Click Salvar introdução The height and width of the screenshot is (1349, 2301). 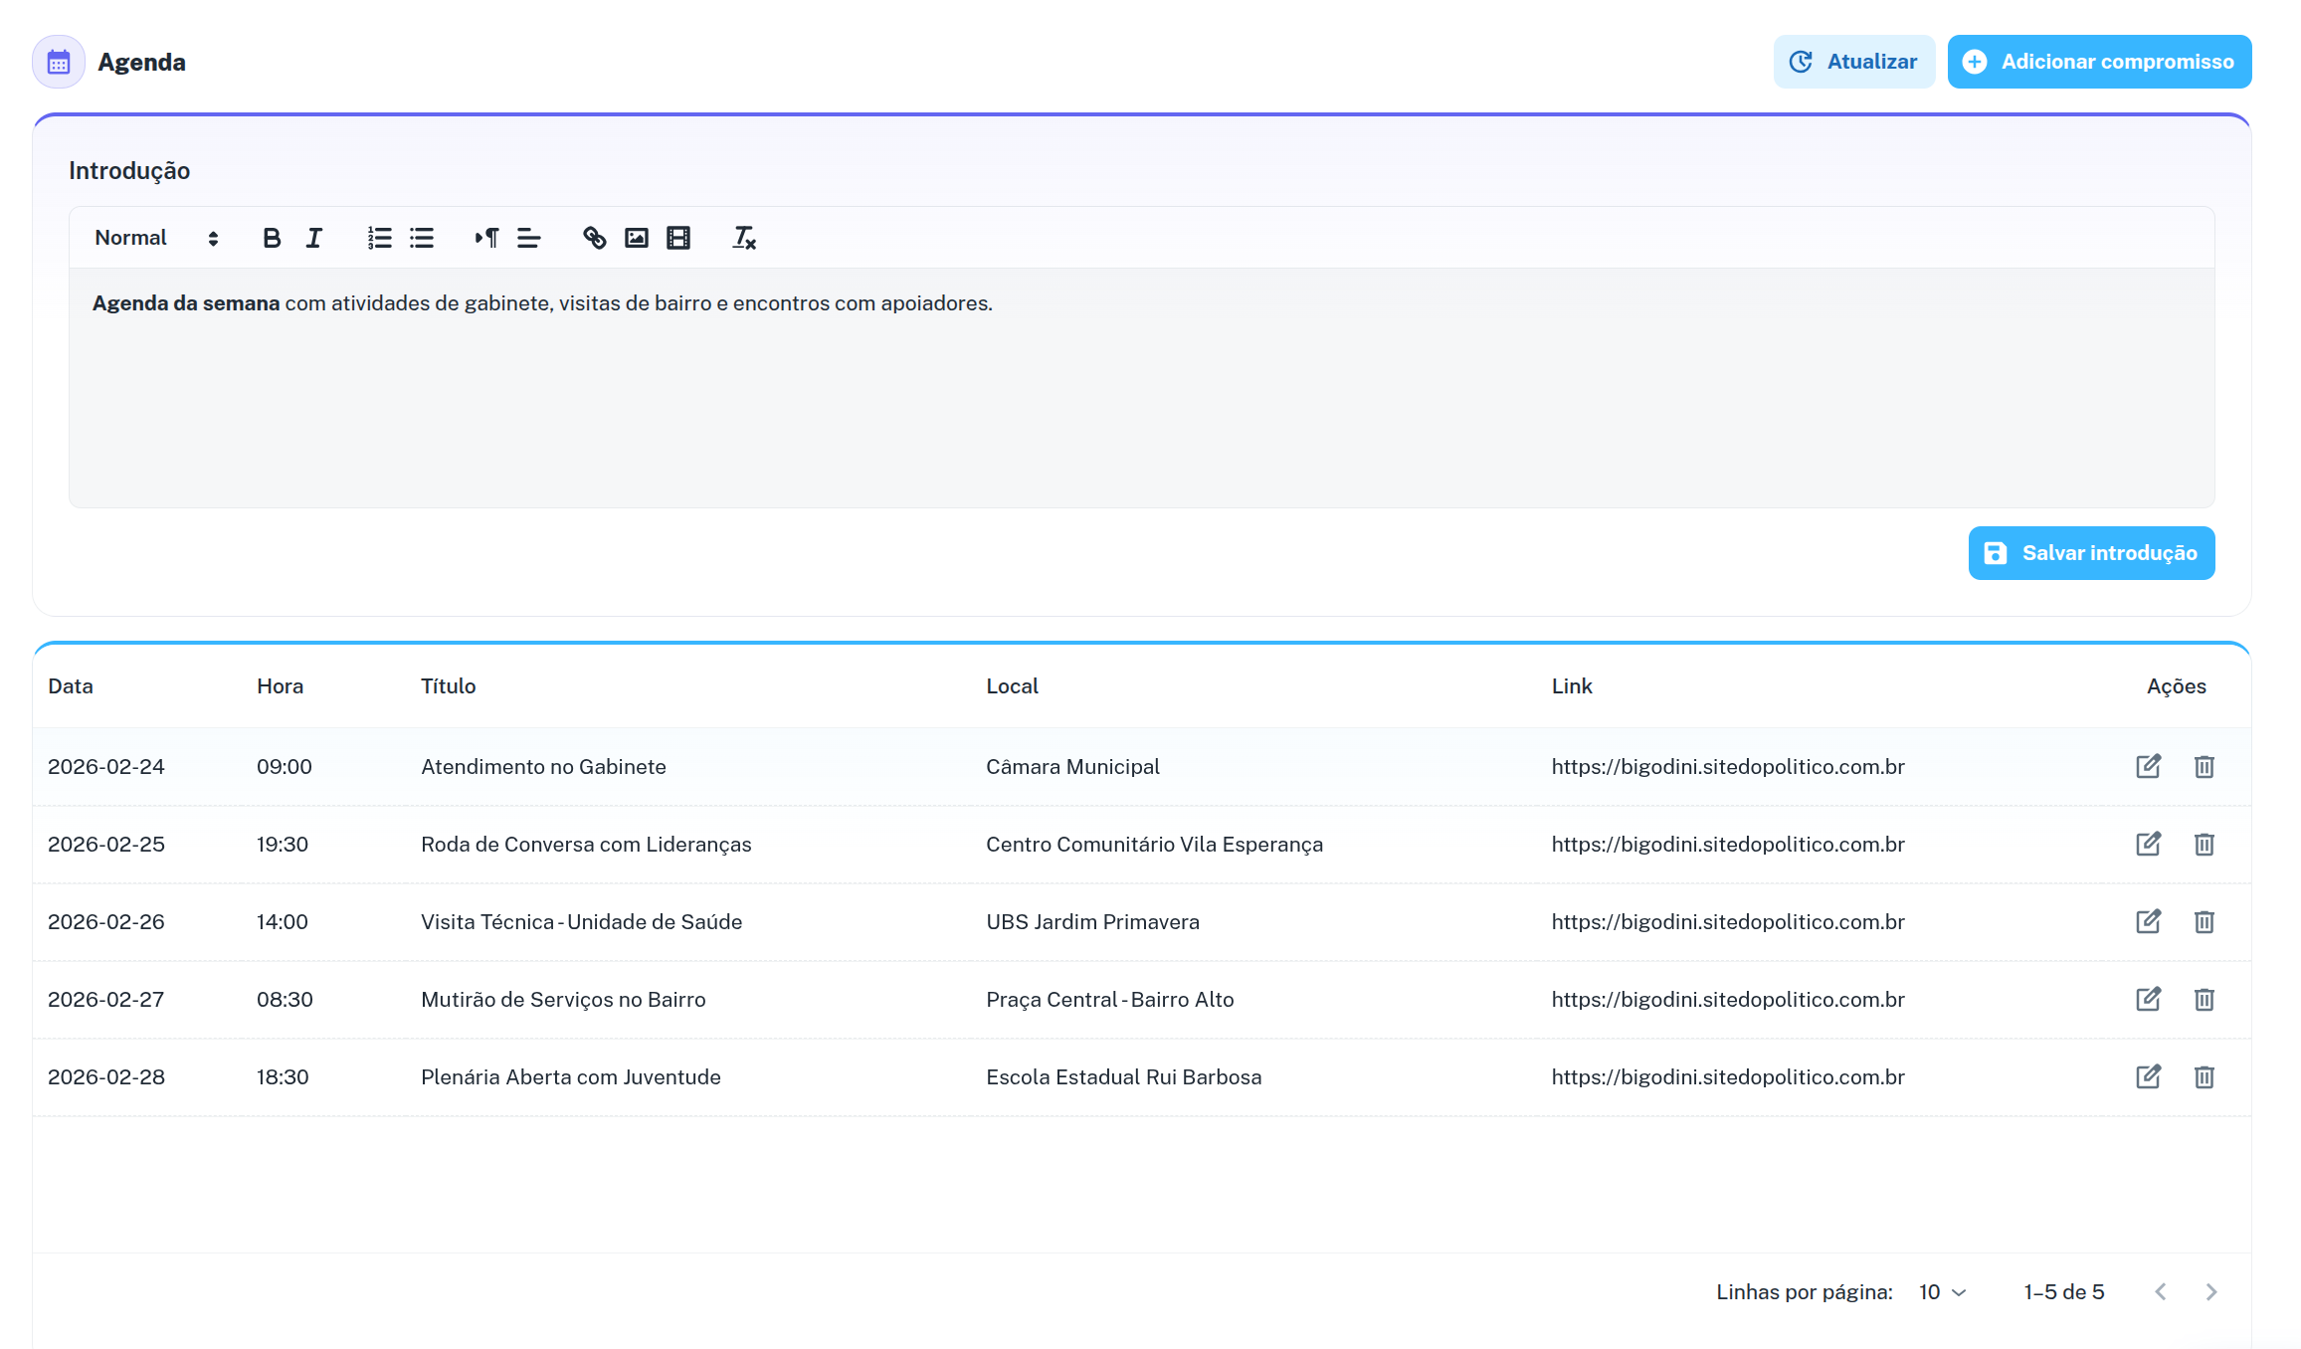(x=2090, y=553)
